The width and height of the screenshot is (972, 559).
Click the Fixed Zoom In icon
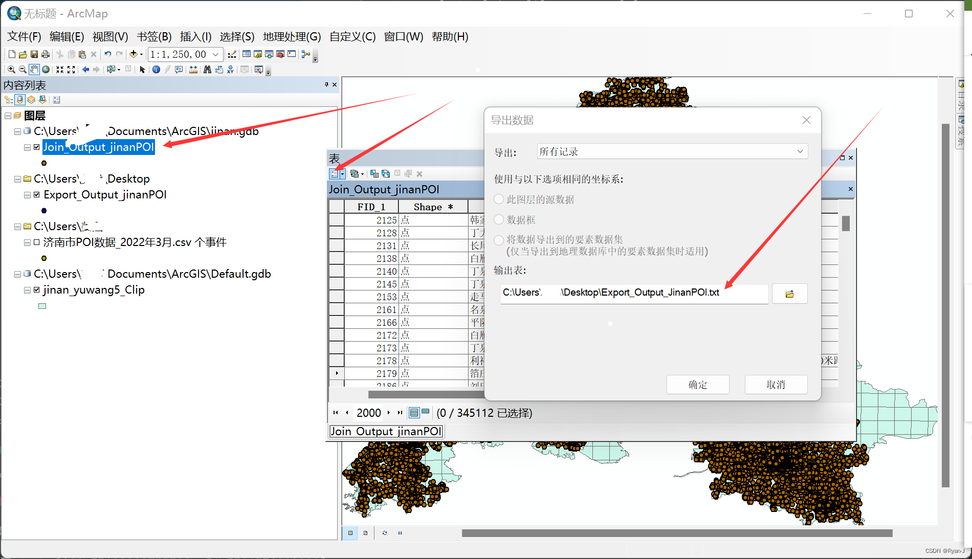click(60, 70)
